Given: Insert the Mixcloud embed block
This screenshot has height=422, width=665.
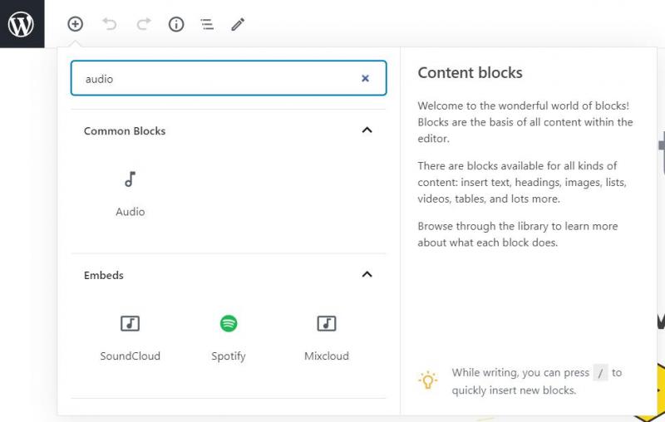Looking at the screenshot, I should point(327,337).
